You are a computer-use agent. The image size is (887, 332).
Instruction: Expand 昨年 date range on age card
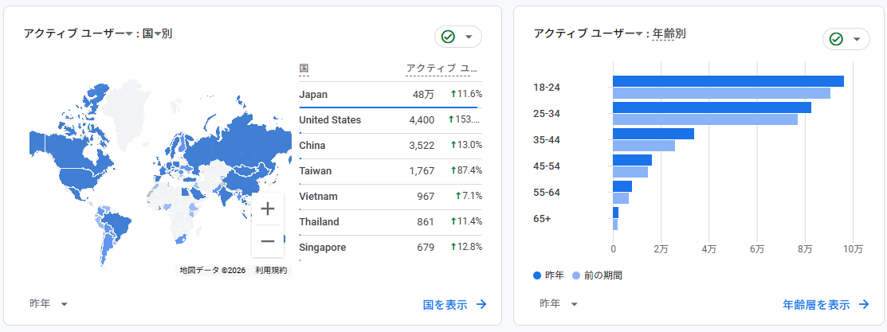(574, 304)
